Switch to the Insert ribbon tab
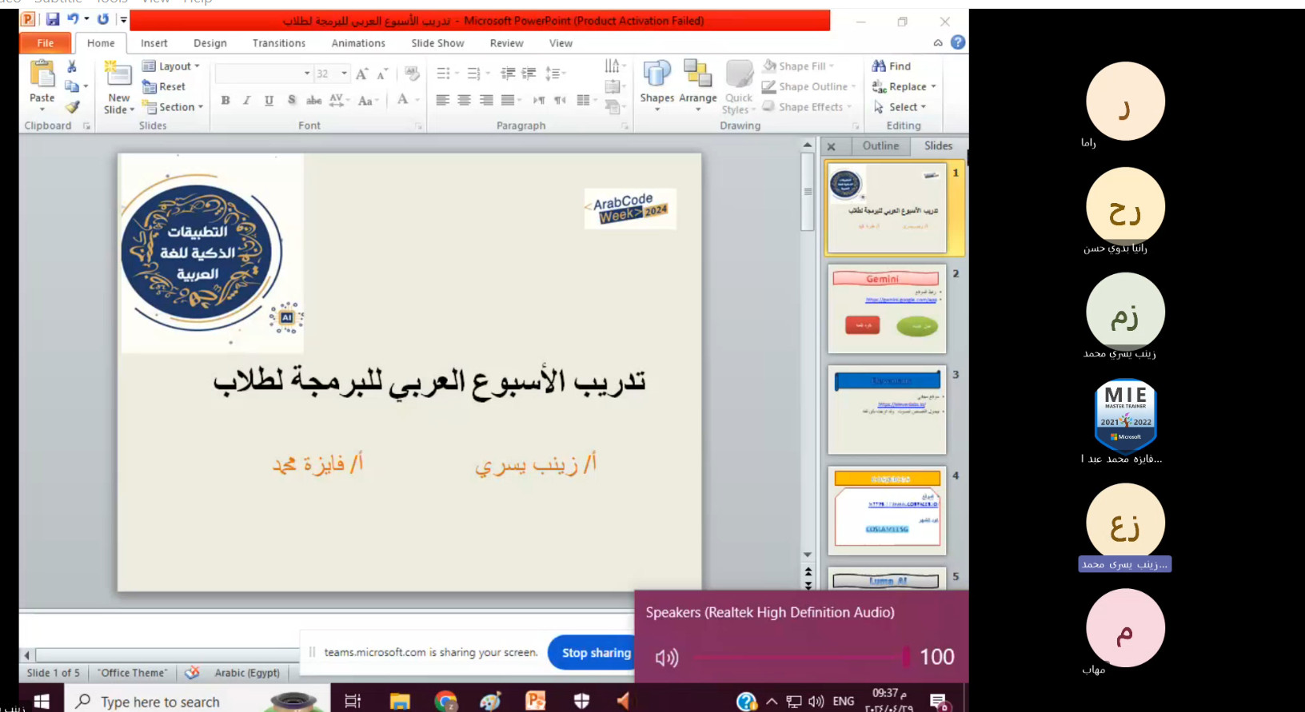 coord(154,43)
